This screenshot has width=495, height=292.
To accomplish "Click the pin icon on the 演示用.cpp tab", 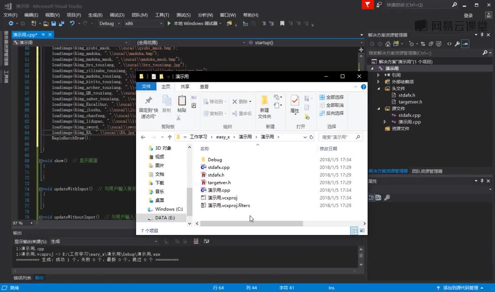I will (x=43, y=35).
